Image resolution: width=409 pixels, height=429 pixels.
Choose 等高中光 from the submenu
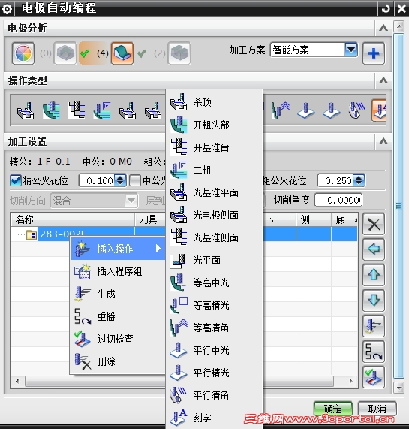point(214,282)
